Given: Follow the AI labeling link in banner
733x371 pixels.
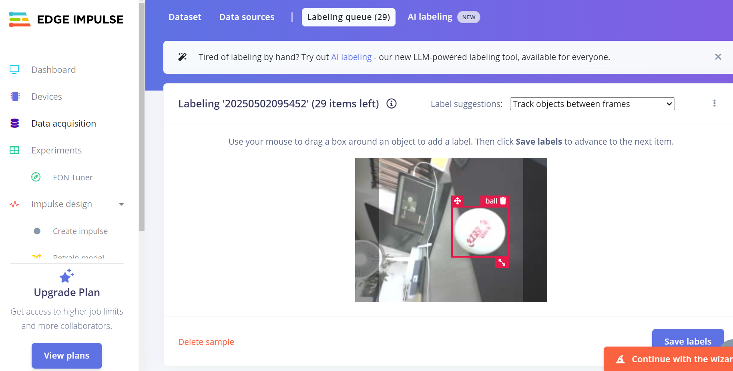Looking at the screenshot, I should pyautogui.click(x=351, y=57).
